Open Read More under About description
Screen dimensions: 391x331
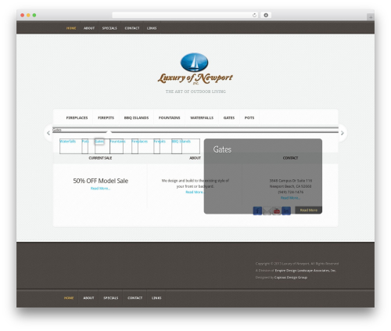coord(195,192)
